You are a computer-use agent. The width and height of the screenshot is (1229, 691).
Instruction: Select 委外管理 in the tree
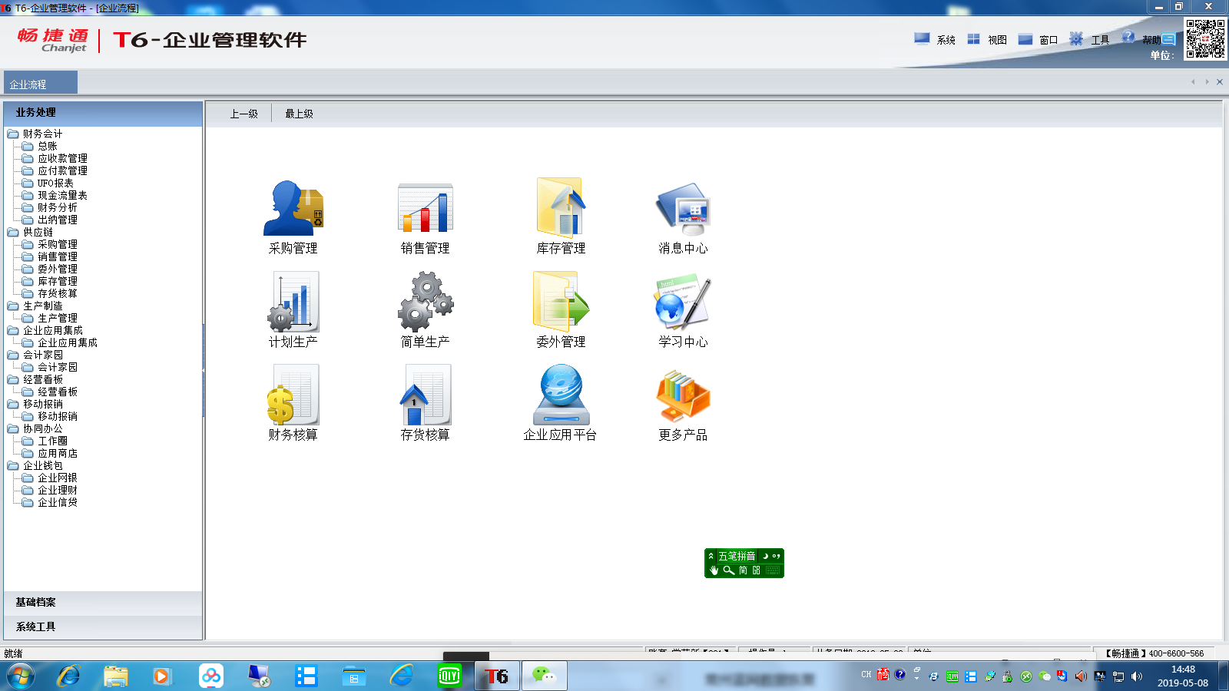coord(58,269)
